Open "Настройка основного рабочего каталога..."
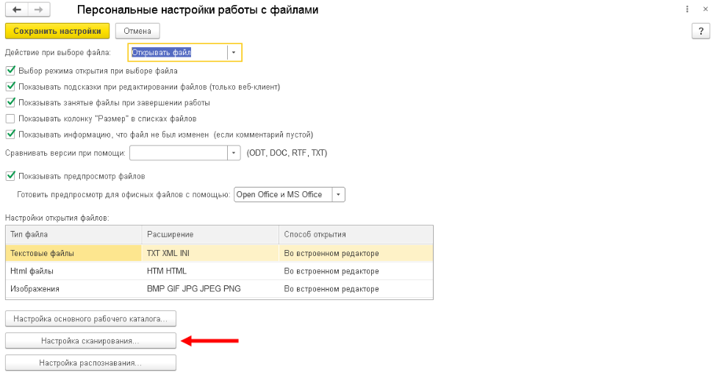Screen dimensions: 721x392 90,319
